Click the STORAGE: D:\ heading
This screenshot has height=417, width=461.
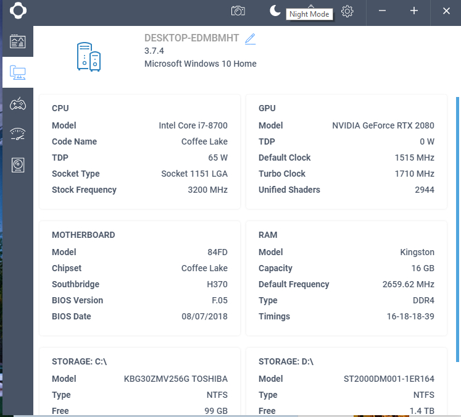[286, 361]
